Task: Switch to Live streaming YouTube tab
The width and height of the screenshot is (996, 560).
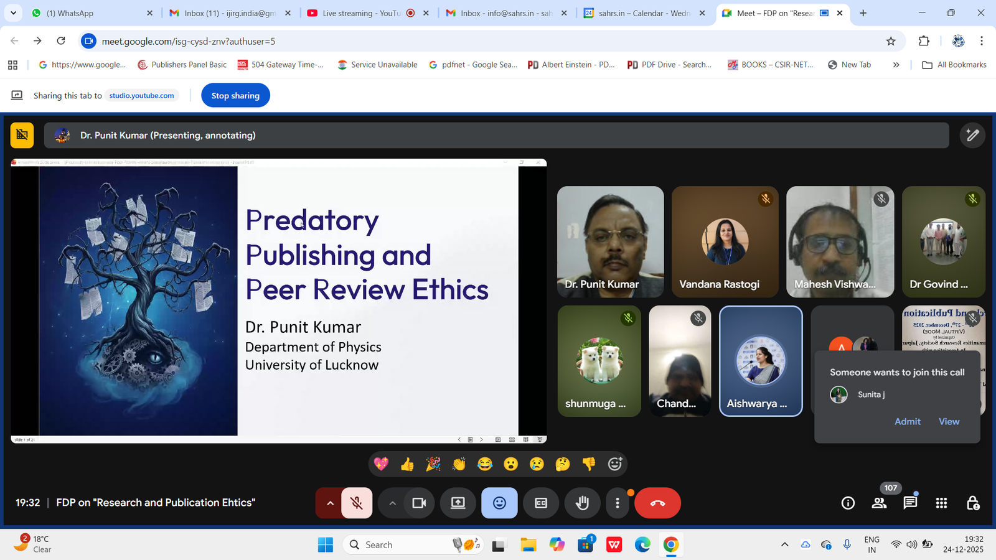Action: click(361, 13)
